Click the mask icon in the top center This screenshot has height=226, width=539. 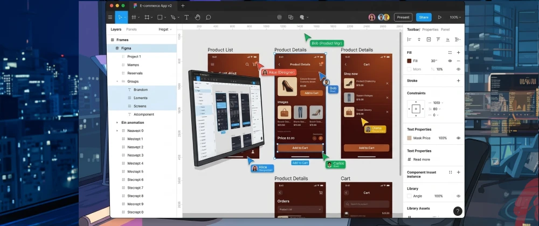(x=291, y=17)
